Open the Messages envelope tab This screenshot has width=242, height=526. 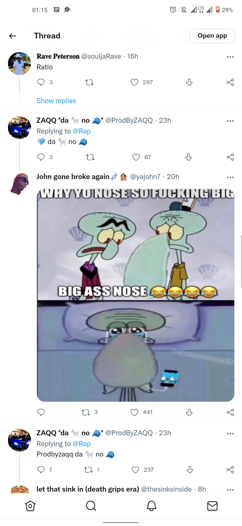(x=212, y=506)
